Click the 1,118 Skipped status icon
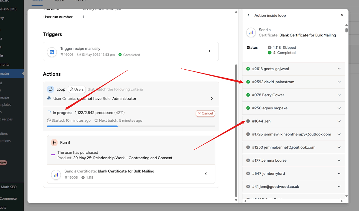 click(x=270, y=48)
